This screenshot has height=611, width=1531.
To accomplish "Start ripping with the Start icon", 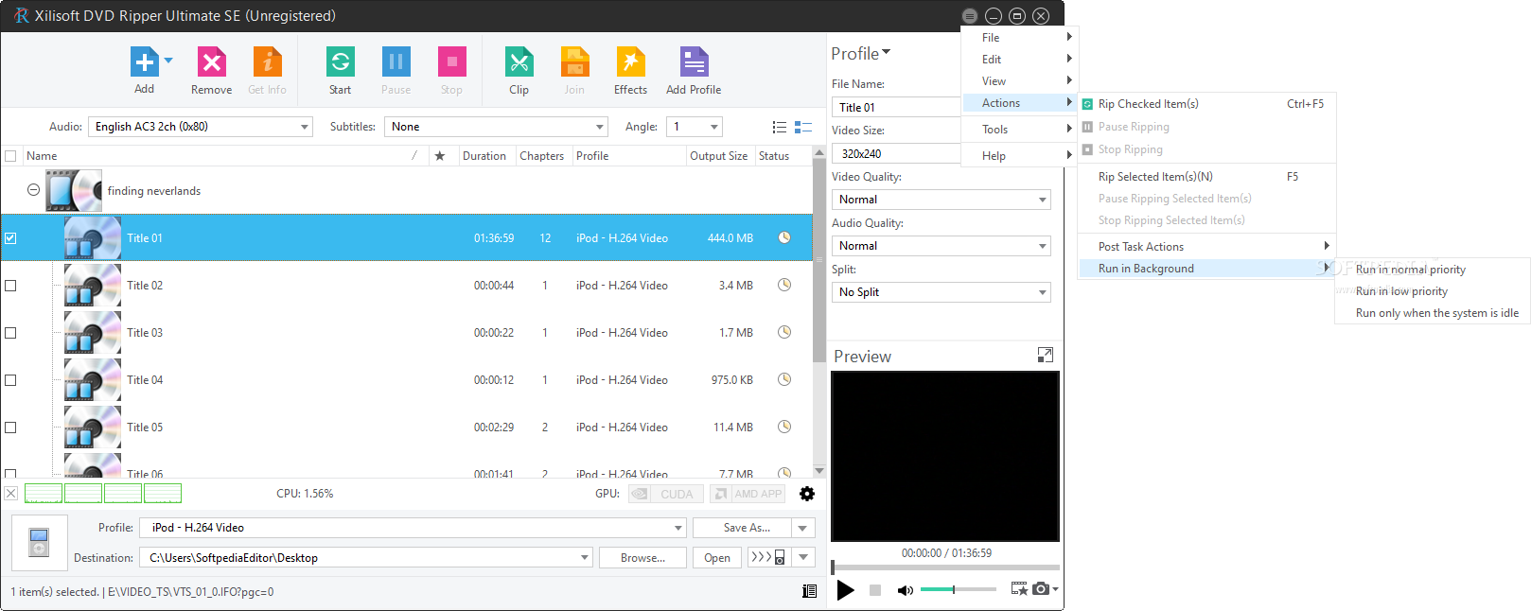I will 340,62.
